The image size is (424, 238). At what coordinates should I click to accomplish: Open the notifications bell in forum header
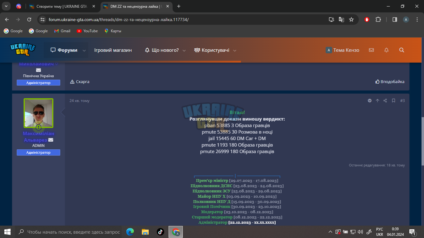386,50
